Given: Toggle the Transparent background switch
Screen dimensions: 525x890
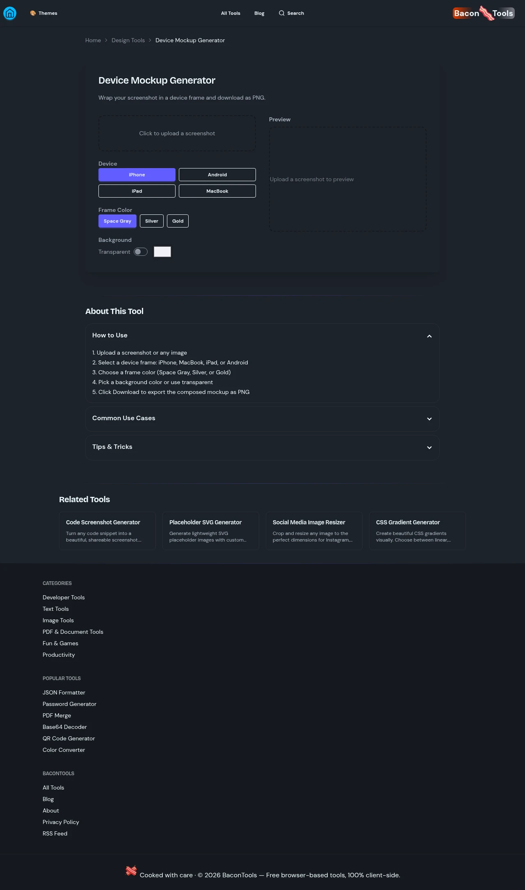Looking at the screenshot, I should pyautogui.click(x=141, y=252).
